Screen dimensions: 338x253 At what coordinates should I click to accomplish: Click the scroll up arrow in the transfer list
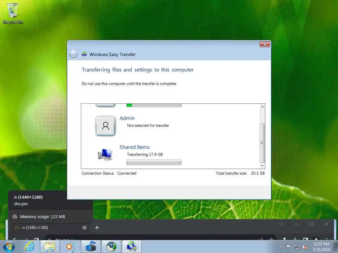[x=262, y=107]
